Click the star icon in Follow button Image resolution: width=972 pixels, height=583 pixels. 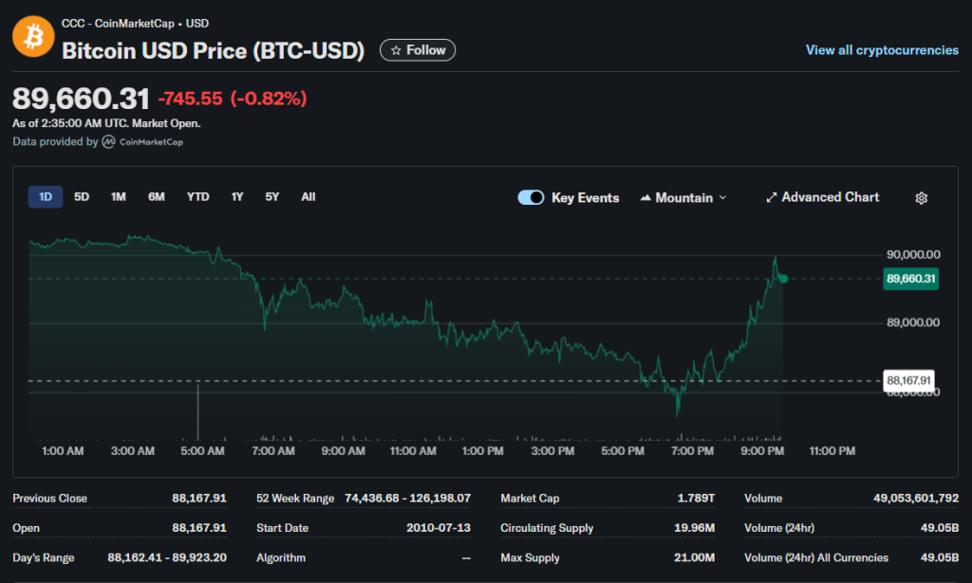(396, 50)
